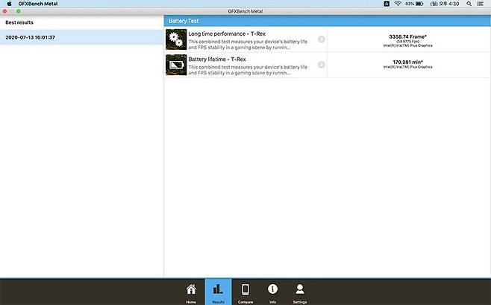Open the Apple menu

(10, 4)
